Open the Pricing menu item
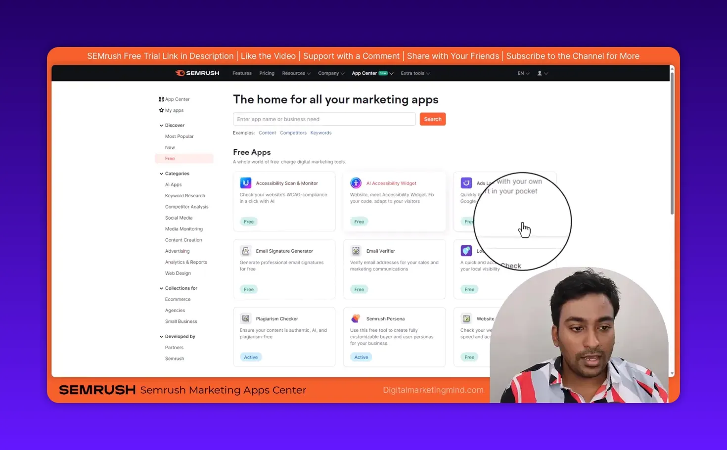Image resolution: width=727 pixels, height=450 pixels. click(x=267, y=73)
